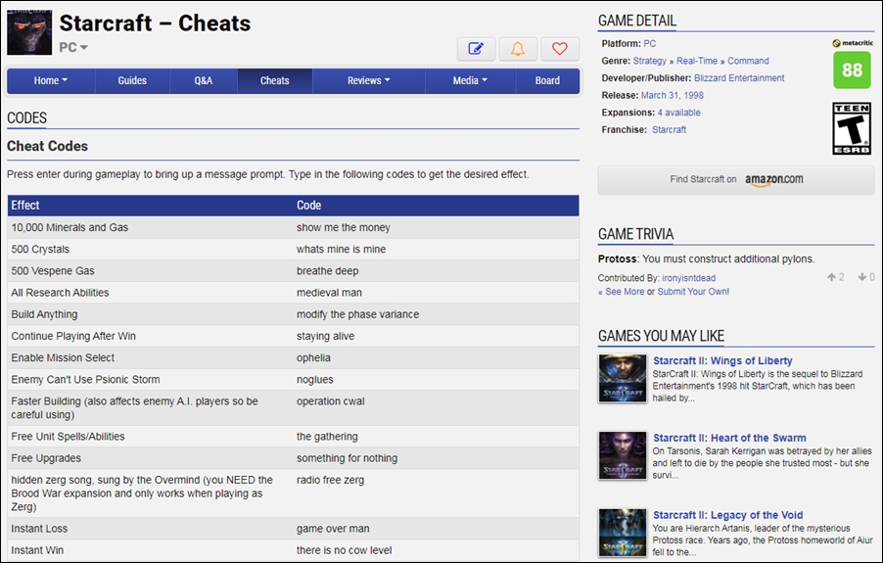Open the Metacritic score 88 badge
This screenshot has height=563, width=883.
852,70
